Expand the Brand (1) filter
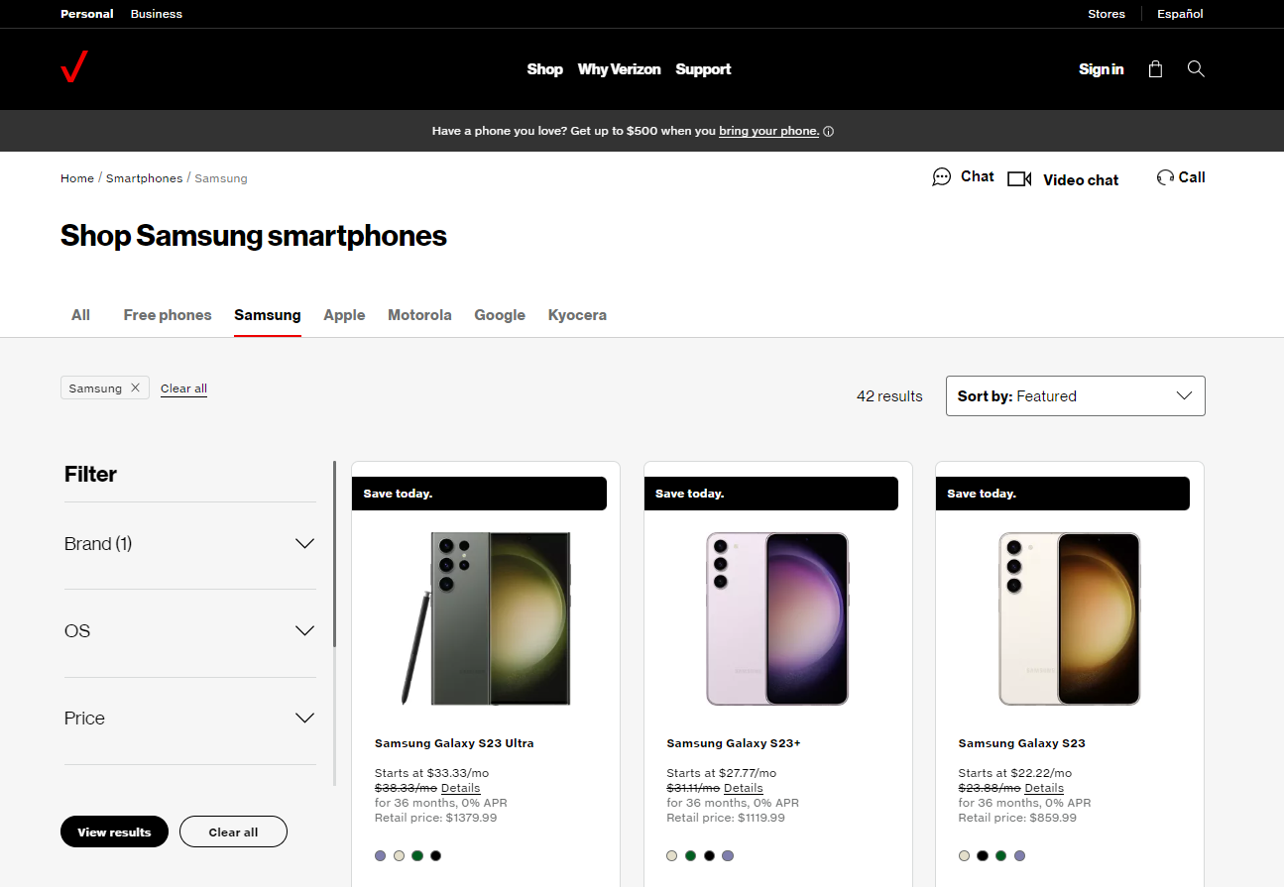 coord(189,544)
